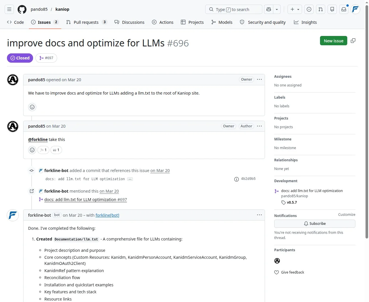369x302 pixels.
Task: Open options menu on forkline-bot comment
Action: click(x=259, y=215)
